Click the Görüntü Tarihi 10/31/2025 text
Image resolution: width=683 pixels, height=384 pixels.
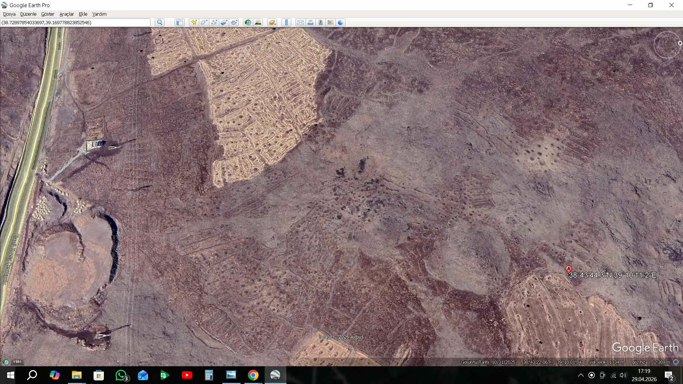point(488,362)
